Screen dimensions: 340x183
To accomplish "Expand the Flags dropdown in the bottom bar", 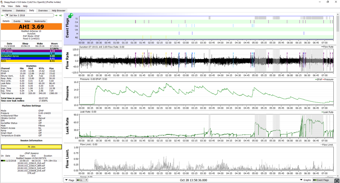I will click(69, 180).
